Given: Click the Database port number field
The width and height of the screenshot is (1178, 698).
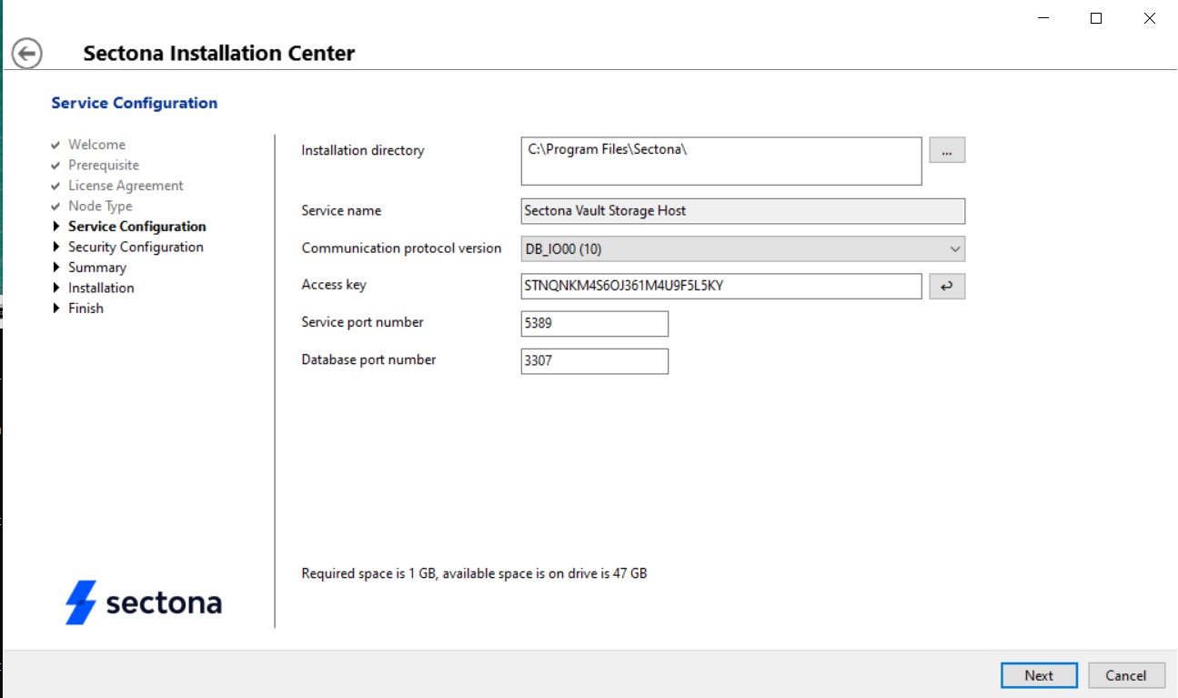Looking at the screenshot, I should pos(594,361).
